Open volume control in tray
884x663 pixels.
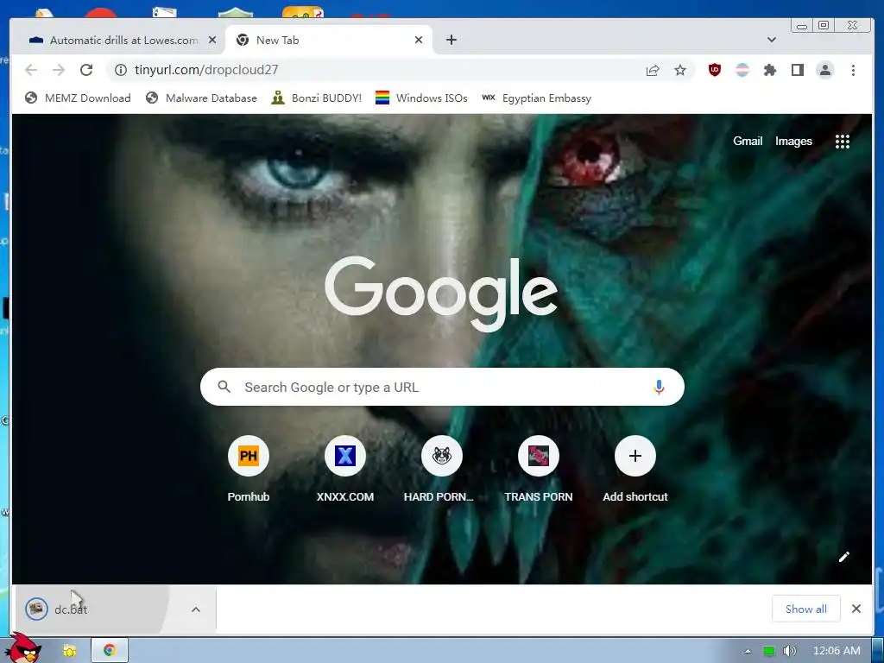tap(790, 651)
